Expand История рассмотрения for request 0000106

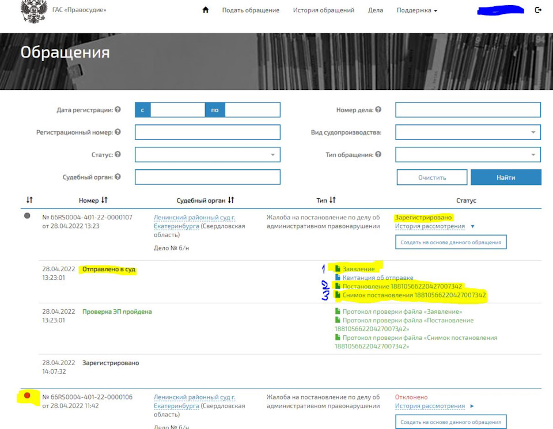(472, 406)
